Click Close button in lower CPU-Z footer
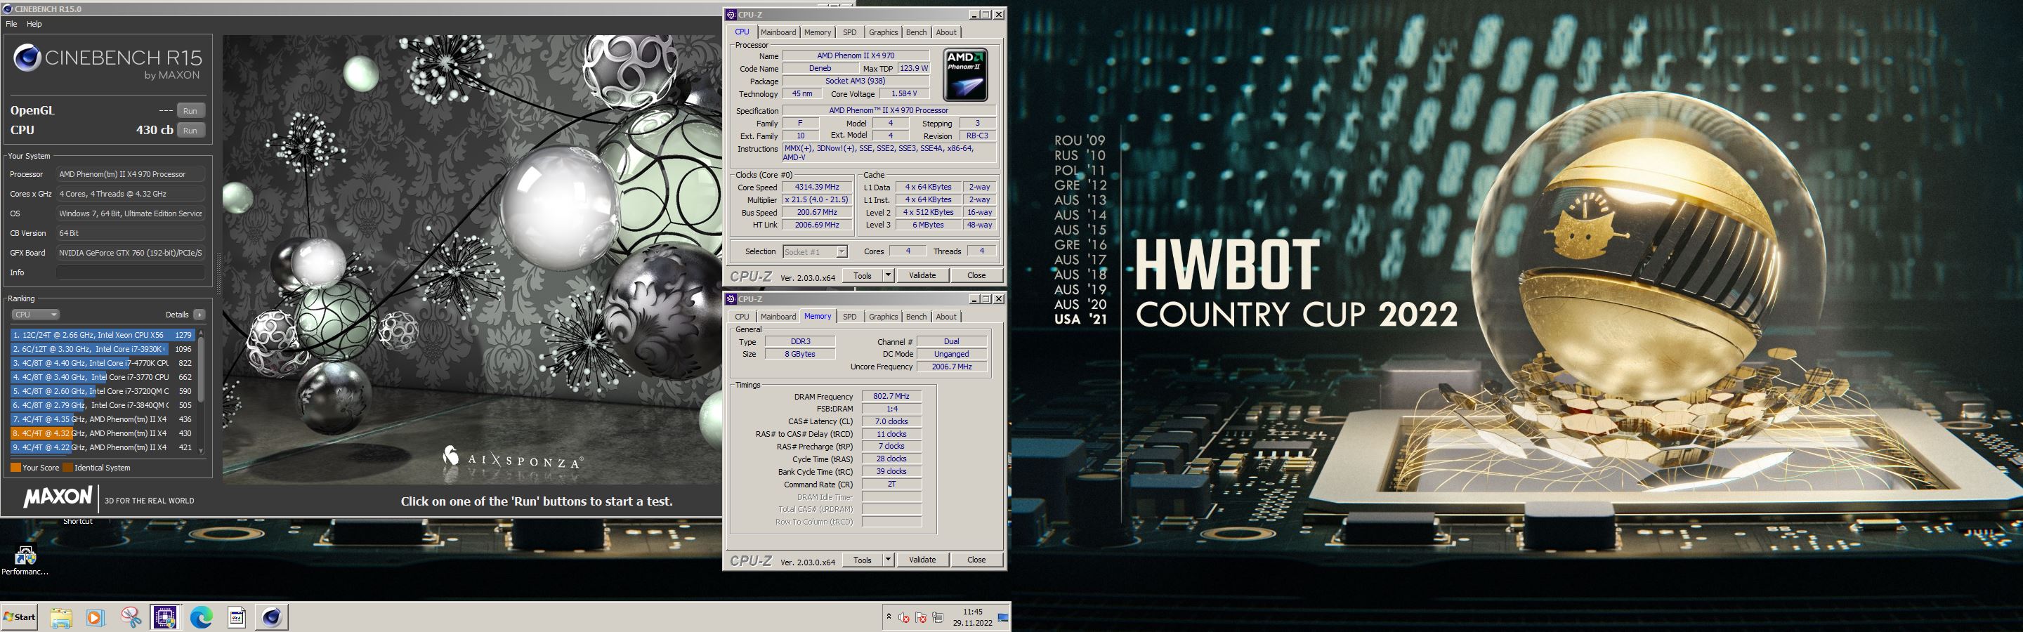This screenshot has width=2023, height=632. (976, 560)
